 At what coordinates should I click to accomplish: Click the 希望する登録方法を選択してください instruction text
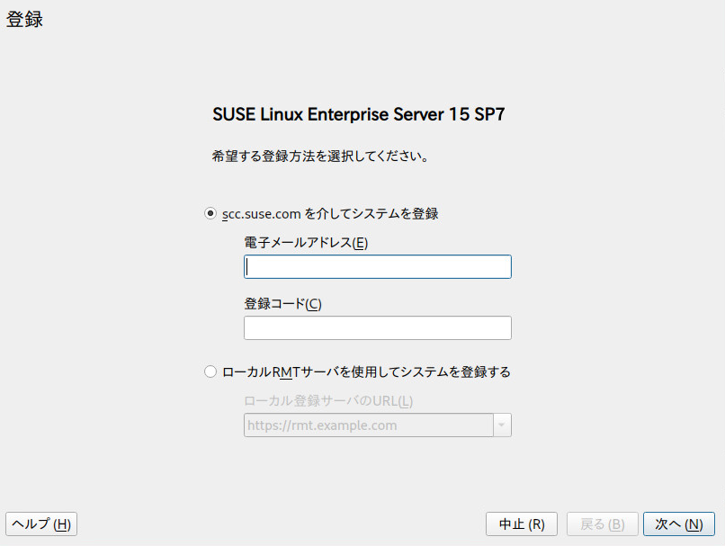pos(320,156)
